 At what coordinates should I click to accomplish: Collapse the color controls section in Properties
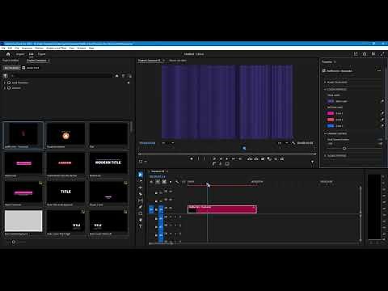click(325, 89)
